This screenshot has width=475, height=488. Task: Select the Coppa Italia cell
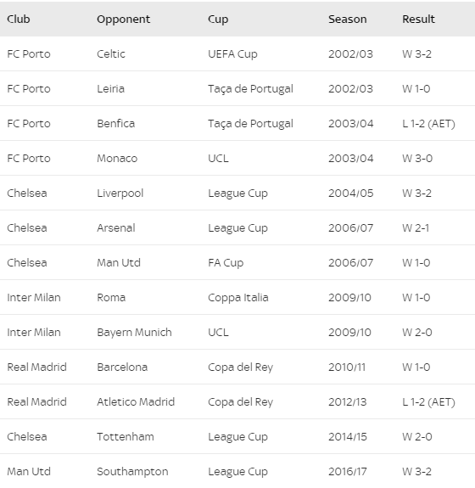tap(238, 298)
